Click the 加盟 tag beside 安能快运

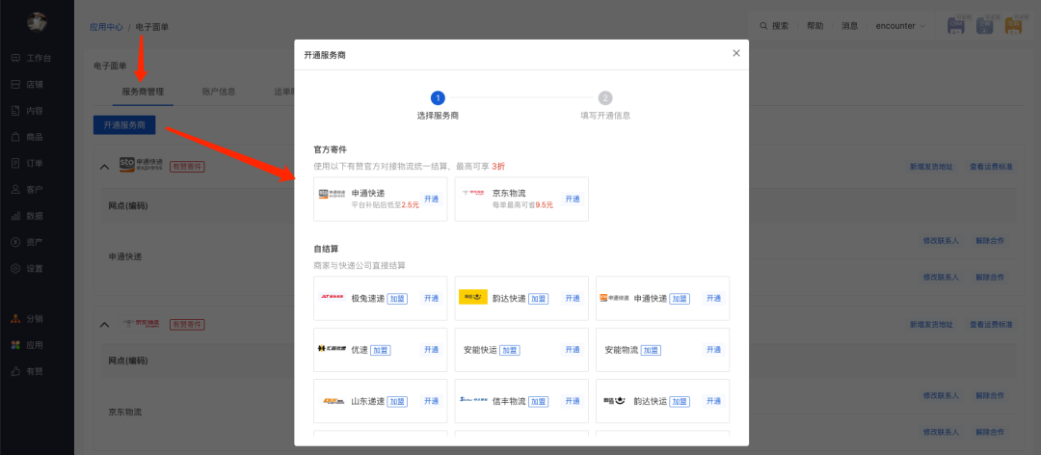(x=509, y=350)
